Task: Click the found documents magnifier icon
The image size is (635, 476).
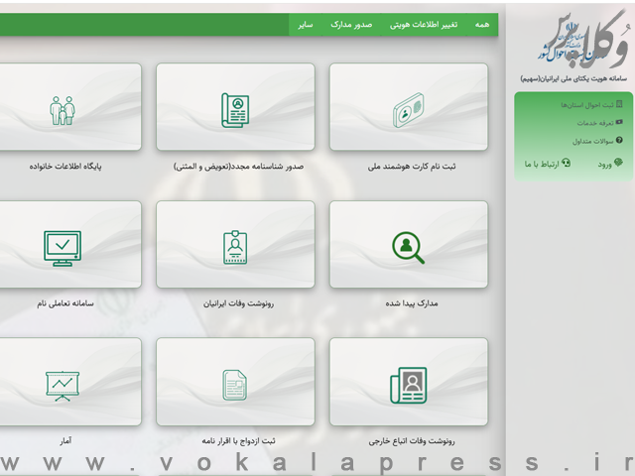Action: tap(408, 247)
